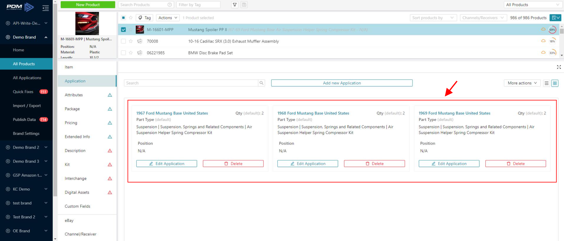Open All Applications in sidebar
This screenshot has width=564, height=241.
tap(26, 78)
